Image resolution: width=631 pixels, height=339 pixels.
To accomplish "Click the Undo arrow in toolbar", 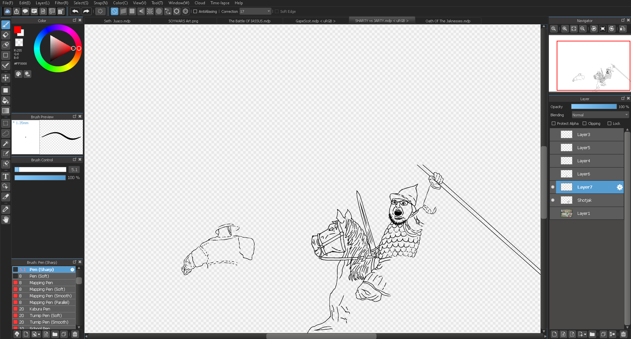I will (x=75, y=11).
